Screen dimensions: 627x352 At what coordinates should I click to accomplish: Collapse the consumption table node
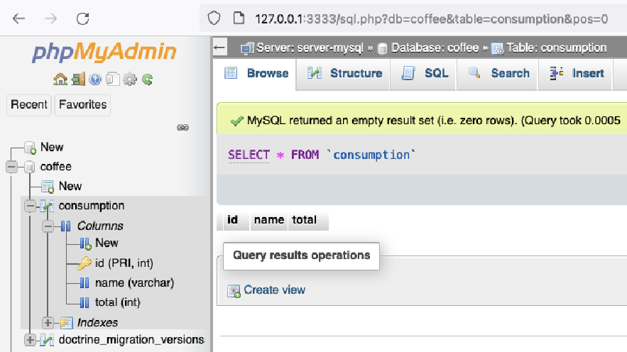pyautogui.click(x=31, y=206)
